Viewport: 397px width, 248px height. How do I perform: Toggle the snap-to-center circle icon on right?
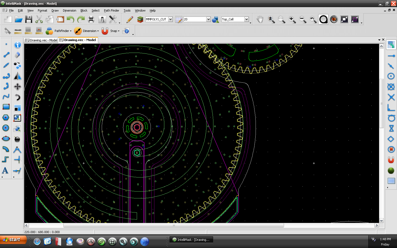(391, 76)
